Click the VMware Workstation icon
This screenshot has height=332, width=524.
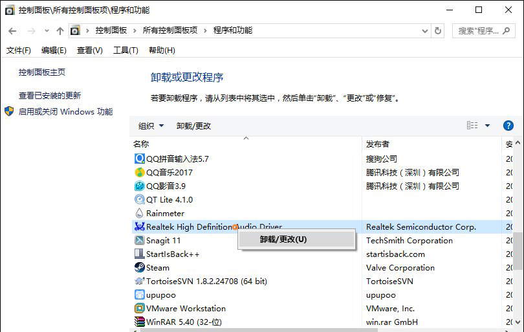pos(139,308)
